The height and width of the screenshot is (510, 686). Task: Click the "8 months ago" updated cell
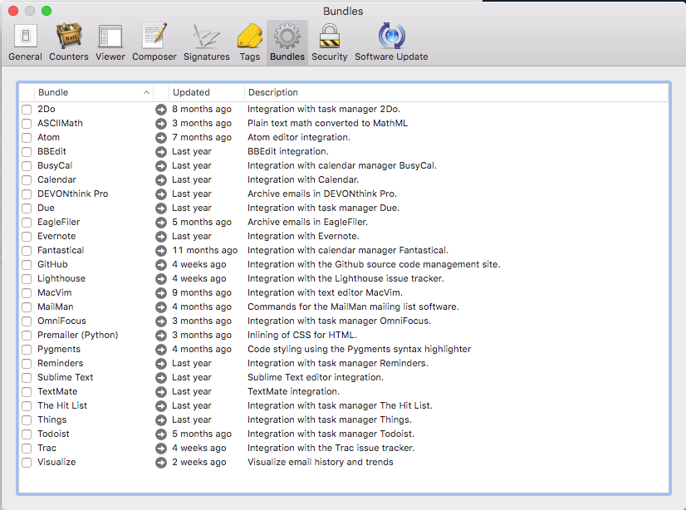[202, 109]
